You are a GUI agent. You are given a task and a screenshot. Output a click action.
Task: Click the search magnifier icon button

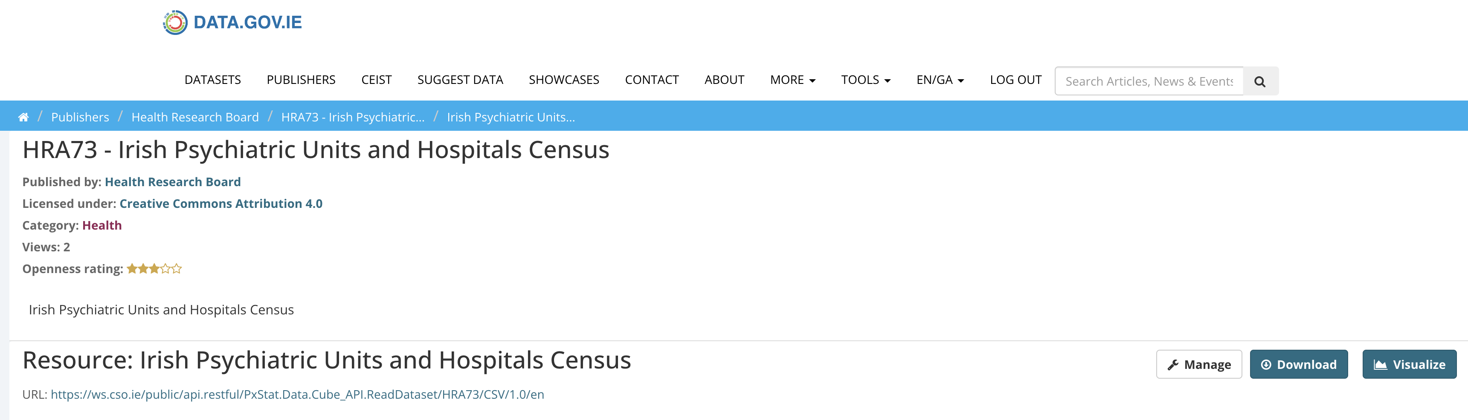coord(1259,81)
